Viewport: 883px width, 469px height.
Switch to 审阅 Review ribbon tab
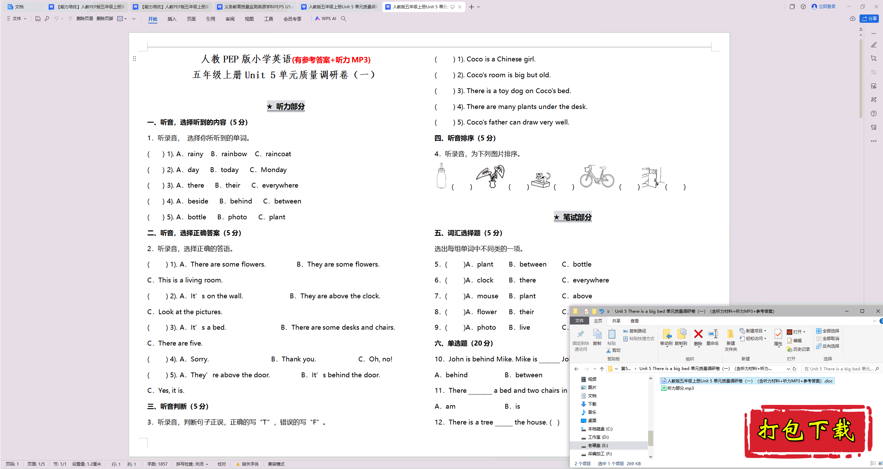tap(230, 19)
